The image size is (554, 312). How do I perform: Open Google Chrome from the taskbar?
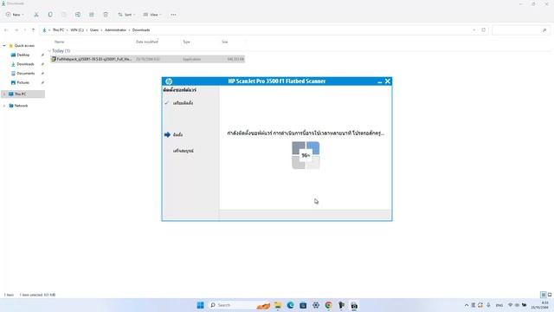[329, 305]
